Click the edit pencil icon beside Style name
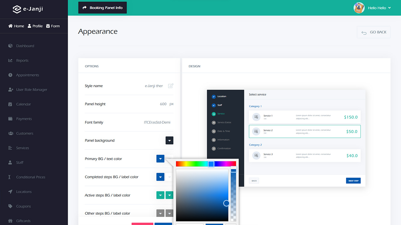Image resolution: width=401 pixels, height=225 pixels. pos(170,86)
